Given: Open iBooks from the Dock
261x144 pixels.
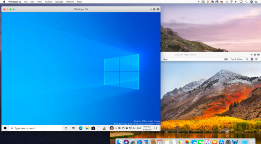Looking at the screenshot, I should point(214,142).
